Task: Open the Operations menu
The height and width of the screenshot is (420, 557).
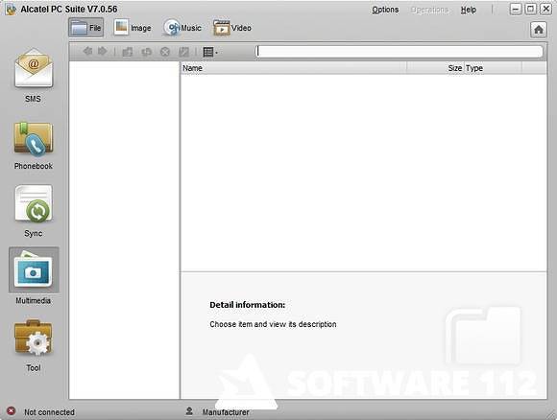Action: click(429, 10)
